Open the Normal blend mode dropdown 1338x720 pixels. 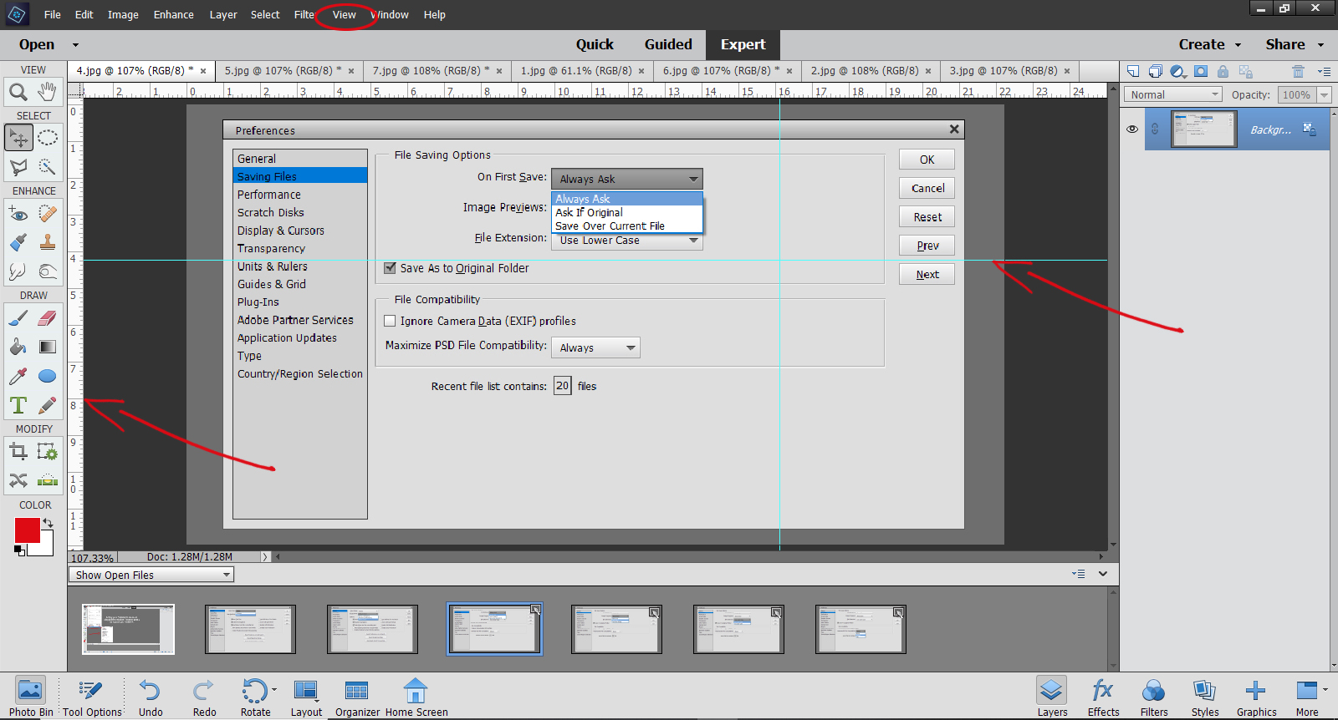(1173, 94)
